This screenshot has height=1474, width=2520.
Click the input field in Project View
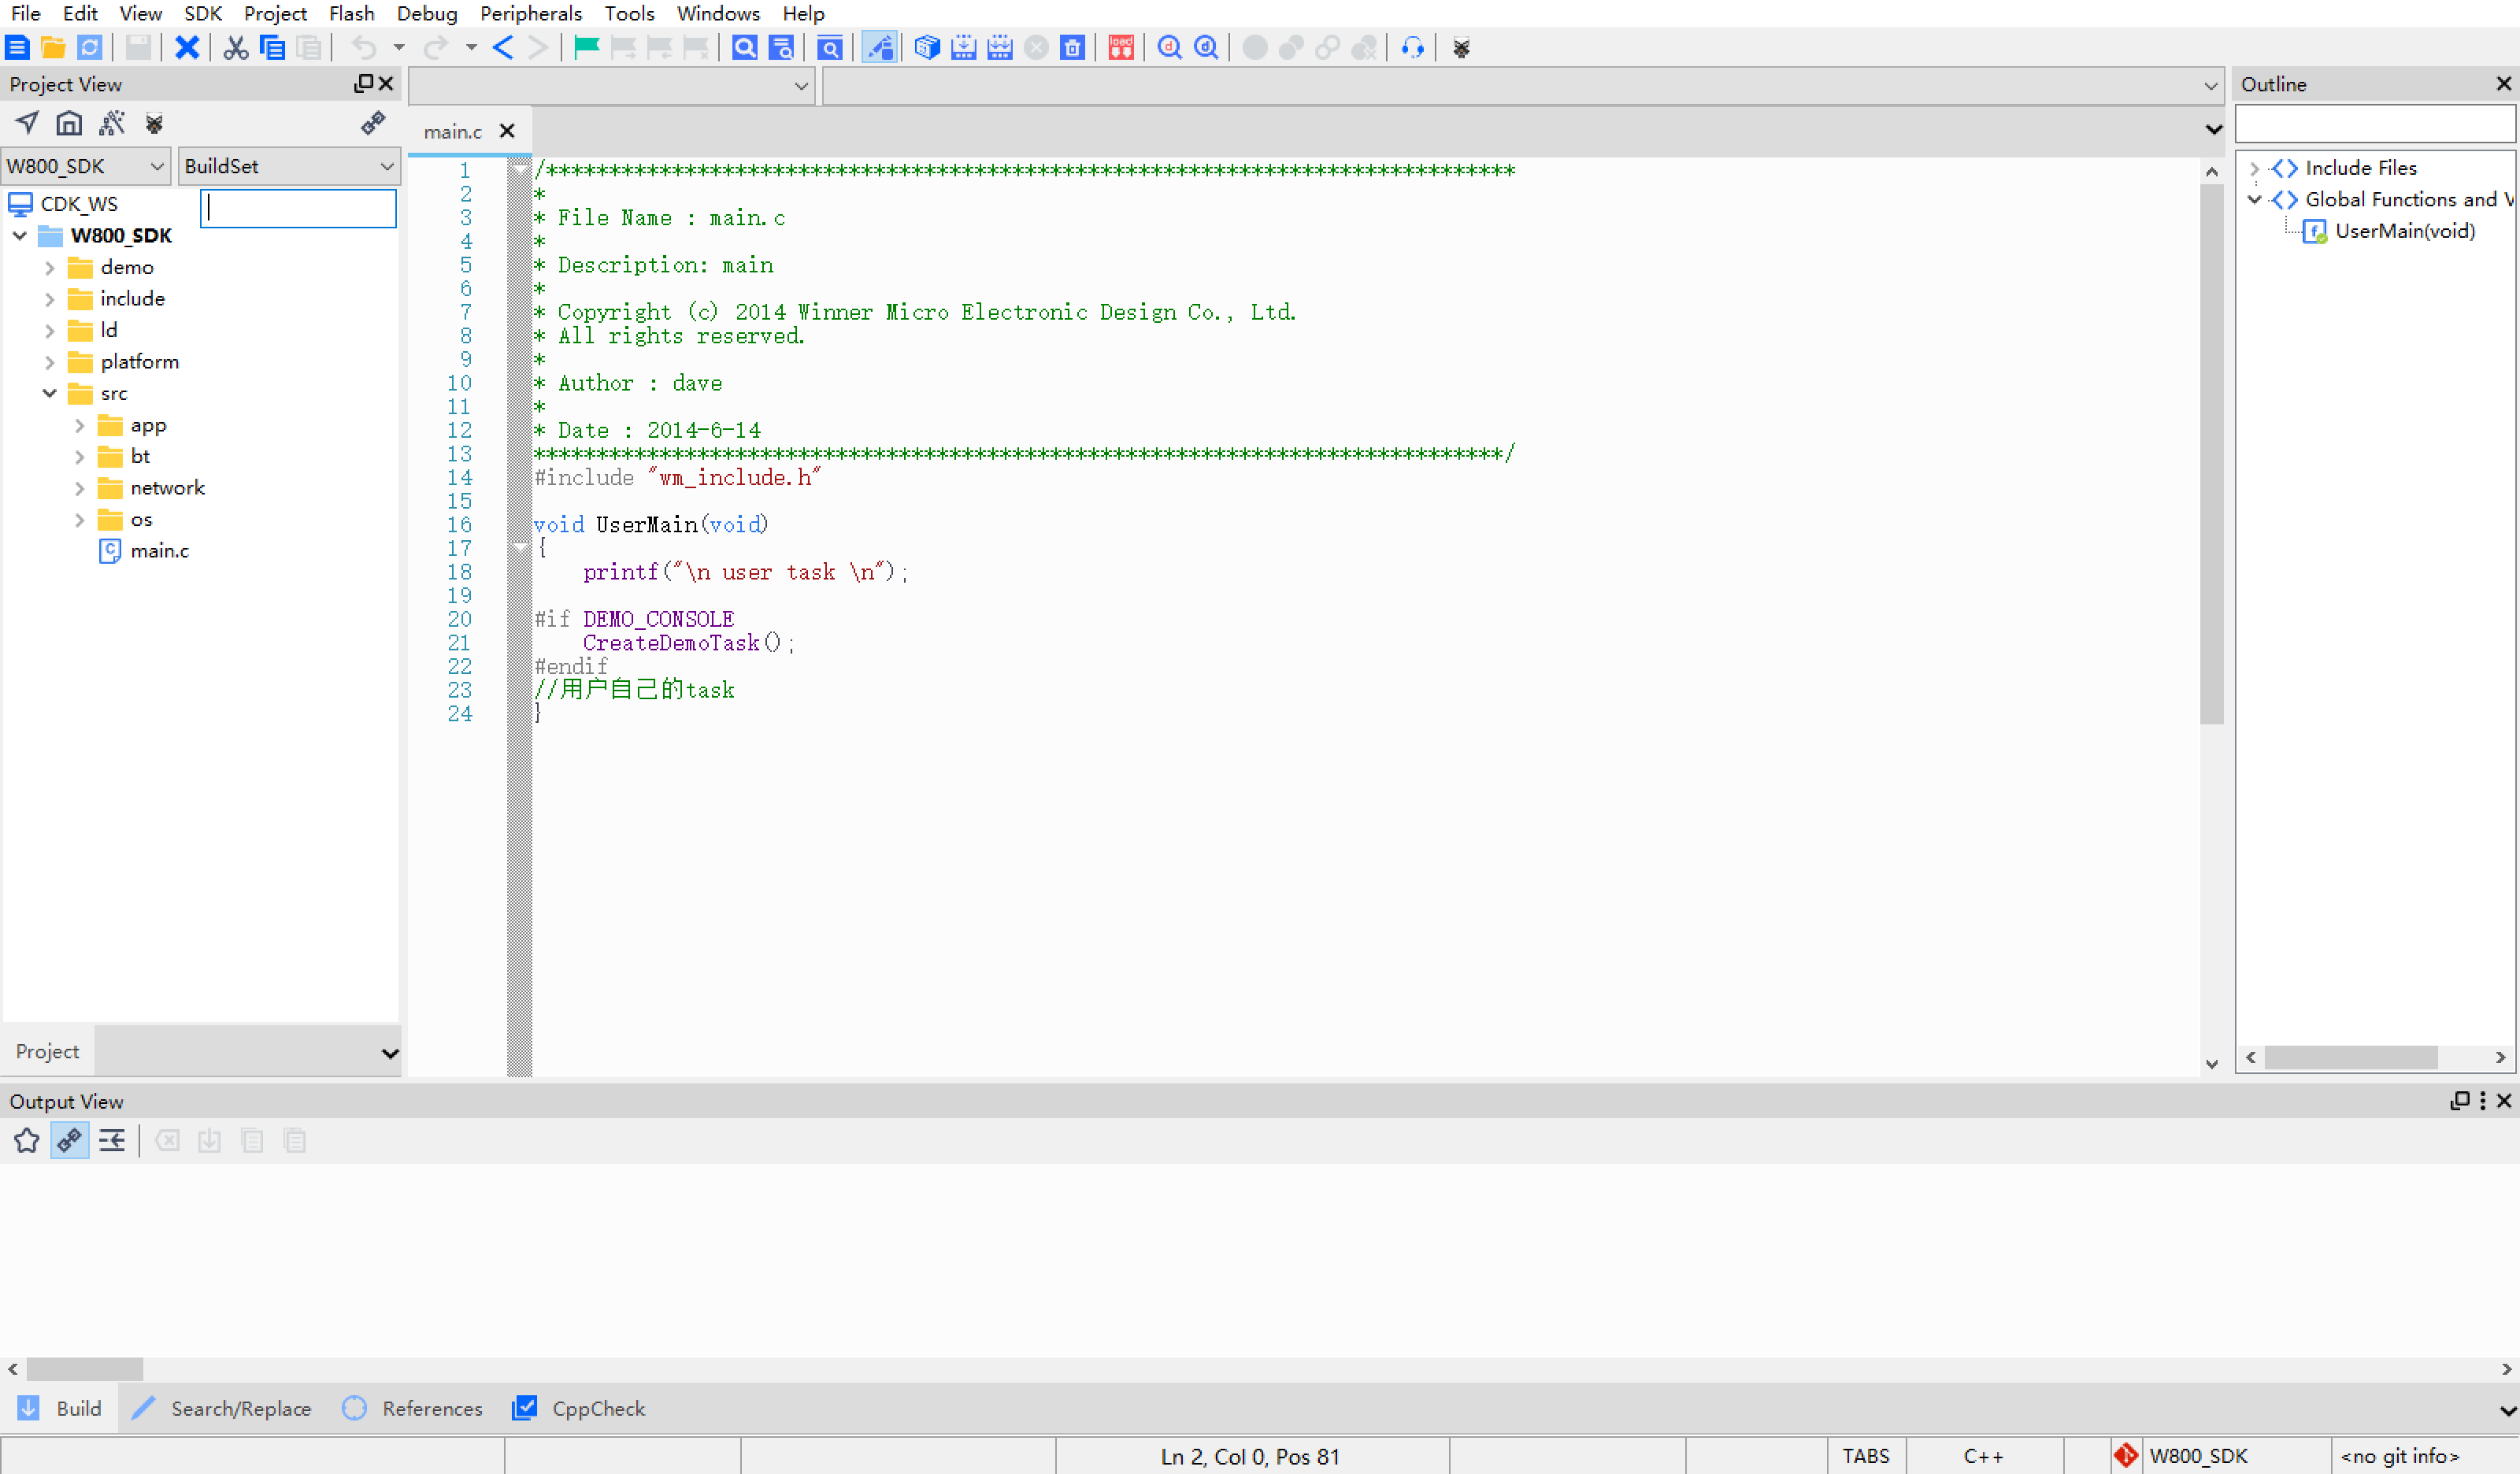tap(298, 206)
